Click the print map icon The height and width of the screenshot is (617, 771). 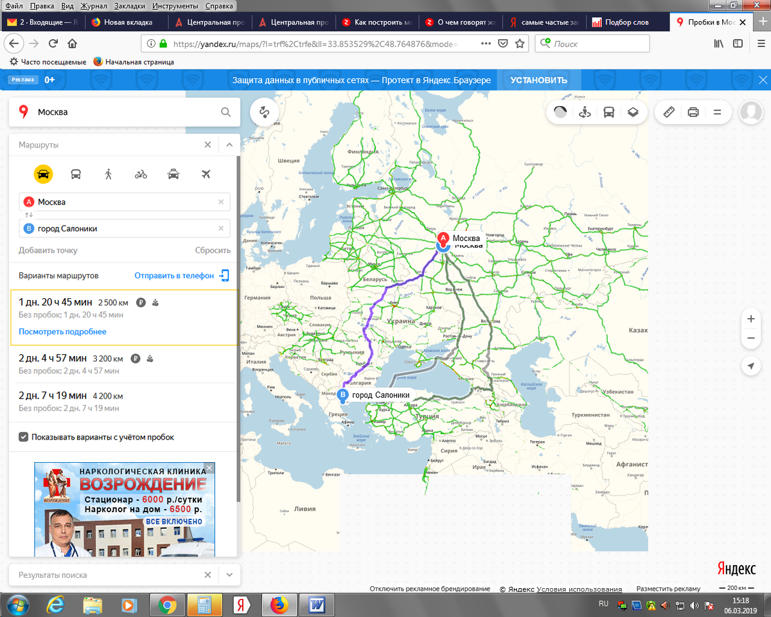(x=693, y=112)
